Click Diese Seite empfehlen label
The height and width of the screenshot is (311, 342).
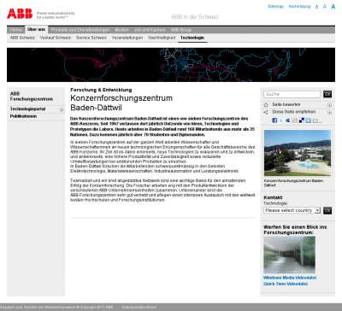[293, 112]
